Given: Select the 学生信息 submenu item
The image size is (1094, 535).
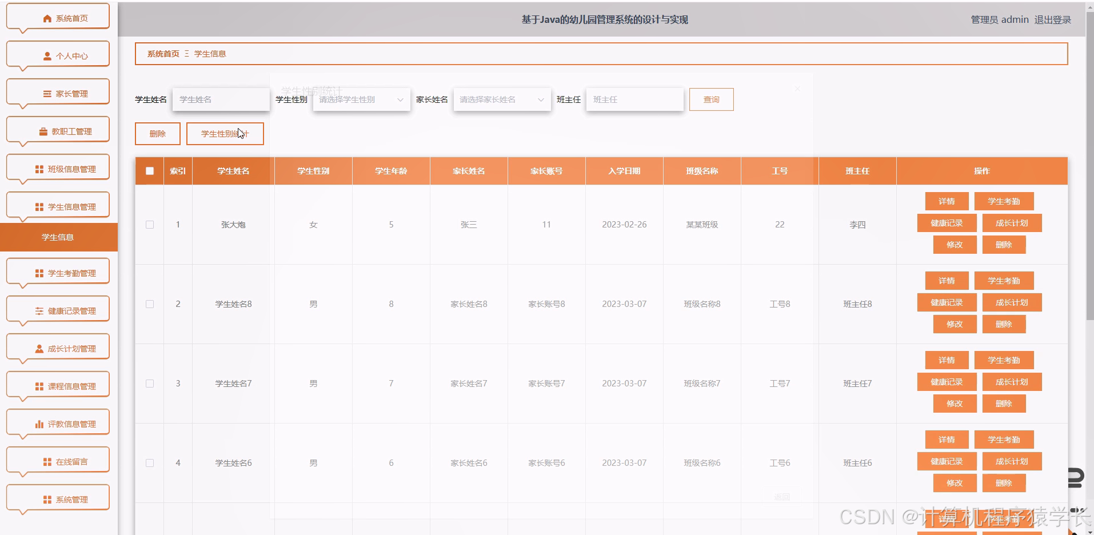Looking at the screenshot, I should (x=58, y=237).
